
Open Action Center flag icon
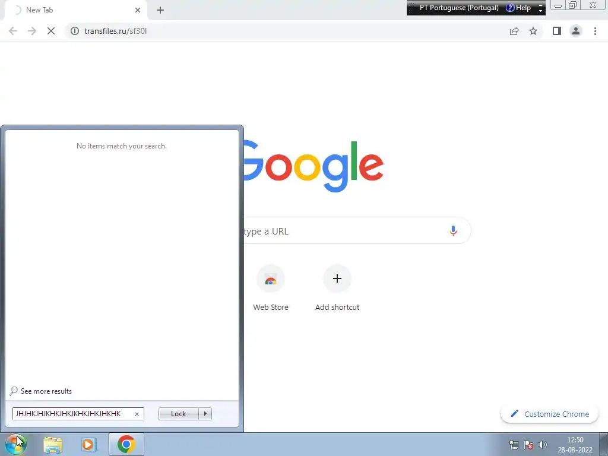click(x=528, y=444)
